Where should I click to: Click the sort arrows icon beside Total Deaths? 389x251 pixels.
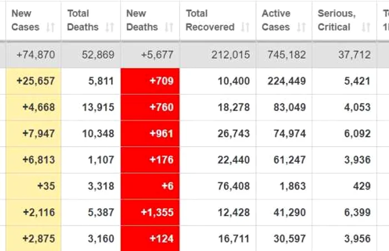tap(109, 27)
